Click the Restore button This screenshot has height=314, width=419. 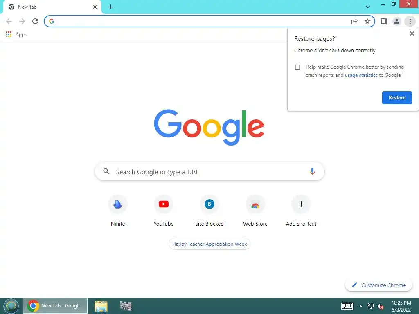coord(397,98)
